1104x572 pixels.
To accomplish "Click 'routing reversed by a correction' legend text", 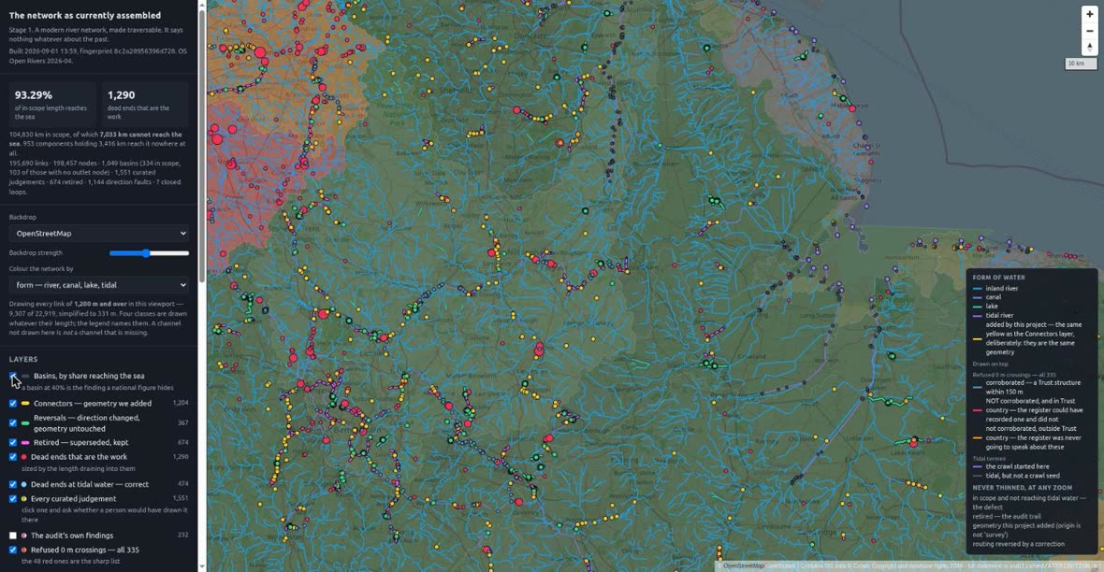I will (1018, 544).
